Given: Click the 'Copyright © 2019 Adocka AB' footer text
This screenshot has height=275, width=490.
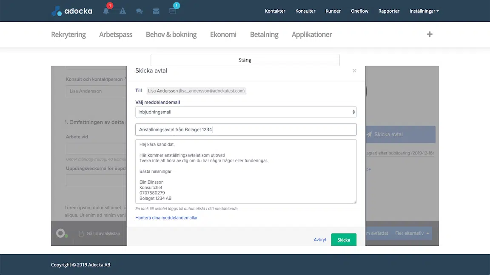Looking at the screenshot, I should 81,265.
